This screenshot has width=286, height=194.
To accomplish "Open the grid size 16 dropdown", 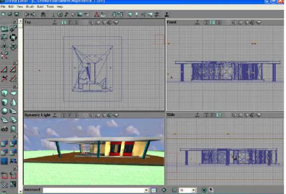I will click(x=194, y=190).
